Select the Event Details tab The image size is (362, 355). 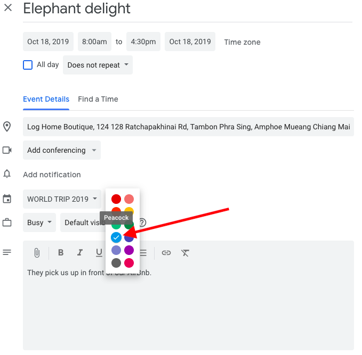[x=46, y=99]
